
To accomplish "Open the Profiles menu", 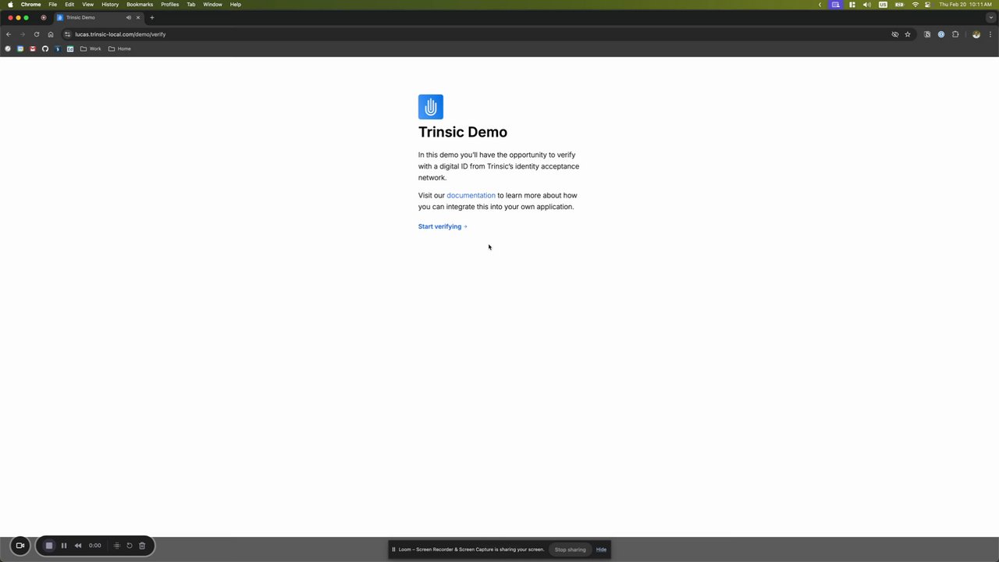I will point(170,5).
